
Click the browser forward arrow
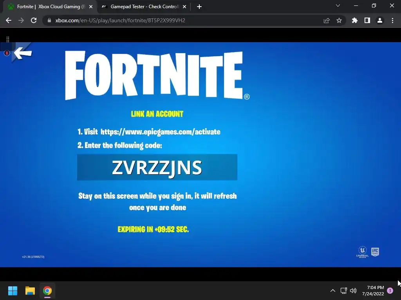point(21,20)
